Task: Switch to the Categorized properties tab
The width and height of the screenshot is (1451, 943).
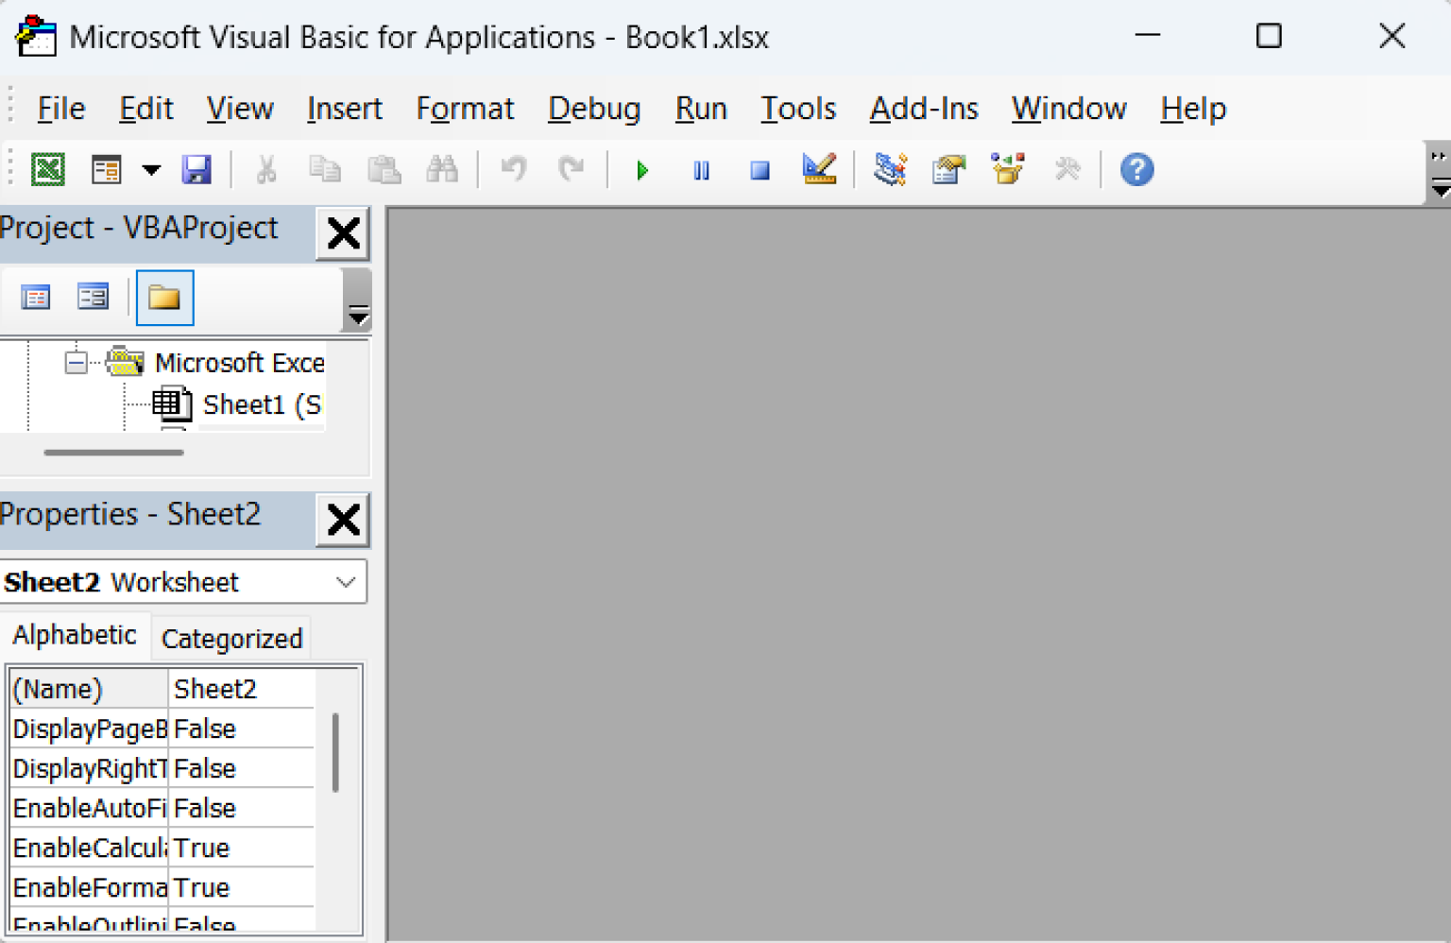Action: tap(230, 638)
